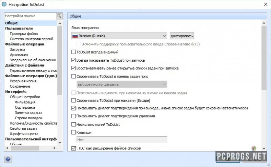Click the 'Язык программы' label
Image resolution: width=271 pixels, height=167 pixels.
coord(85,28)
